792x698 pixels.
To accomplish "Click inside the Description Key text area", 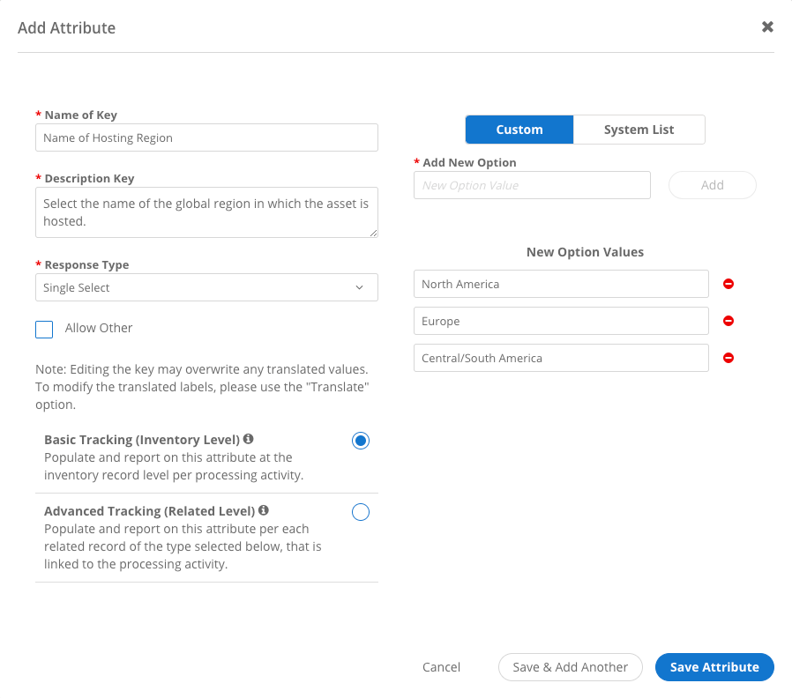I will point(206,212).
